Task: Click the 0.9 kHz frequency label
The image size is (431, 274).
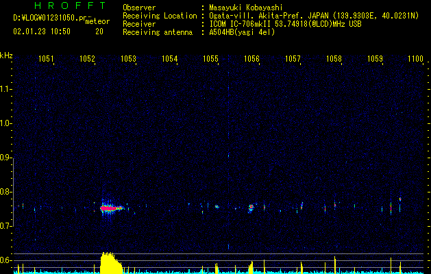Action: pos(6,158)
